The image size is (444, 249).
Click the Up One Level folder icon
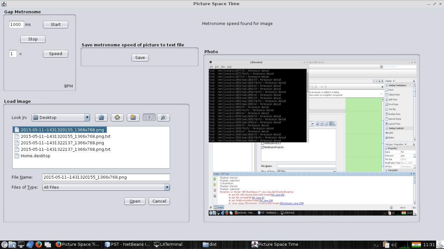click(x=101, y=117)
